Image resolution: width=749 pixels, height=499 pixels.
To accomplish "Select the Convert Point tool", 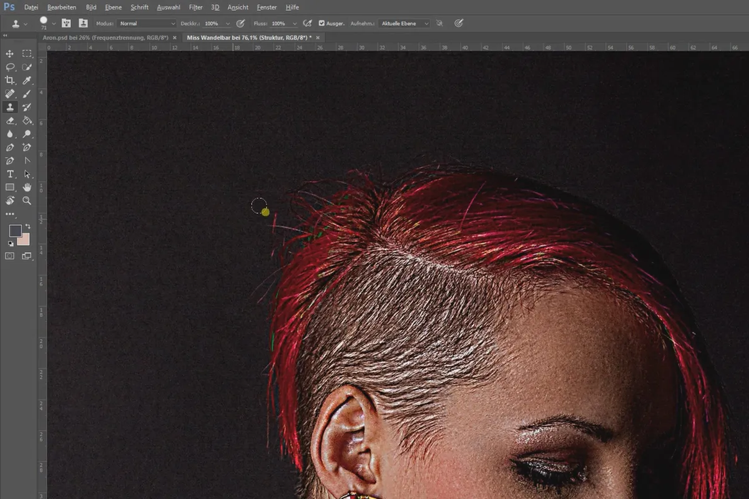I will 27,161.
